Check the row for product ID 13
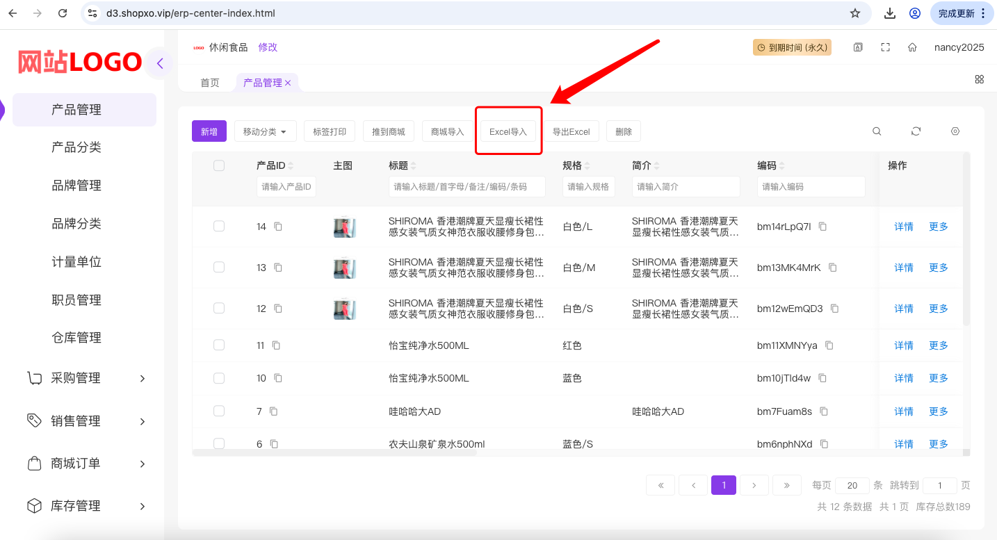The height and width of the screenshot is (540, 997). 219,267
